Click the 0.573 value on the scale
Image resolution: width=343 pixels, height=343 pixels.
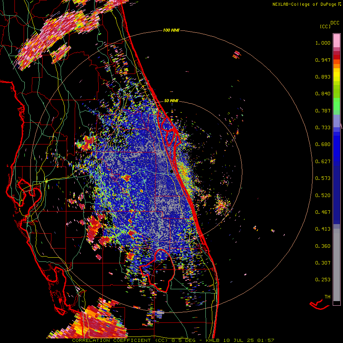pos(323,178)
